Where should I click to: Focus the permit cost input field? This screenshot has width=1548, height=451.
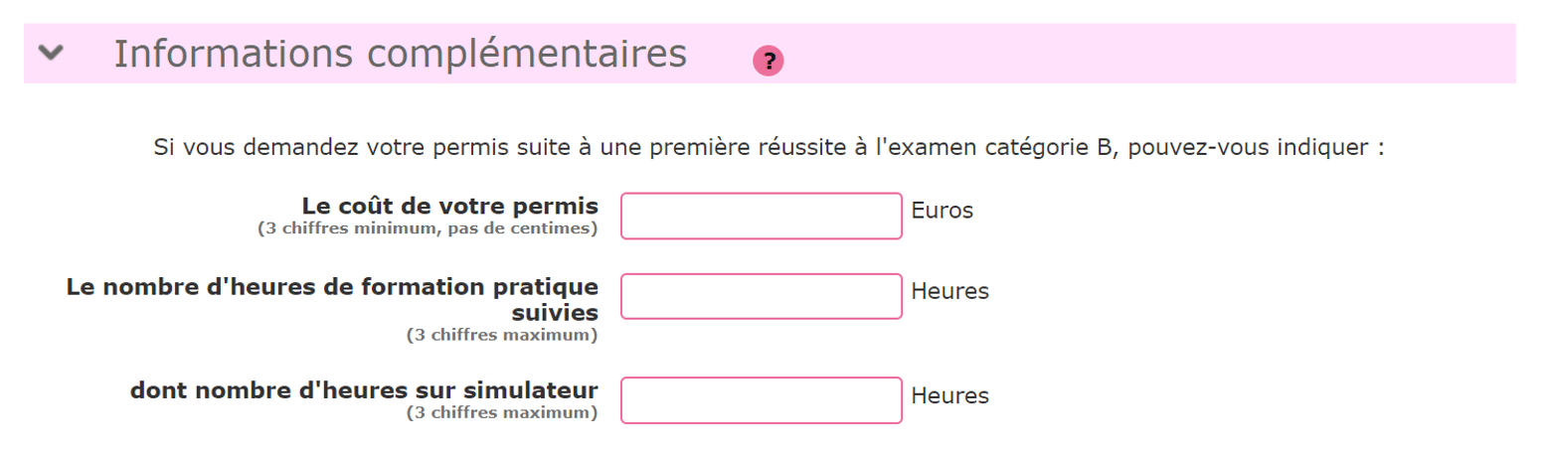(762, 216)
